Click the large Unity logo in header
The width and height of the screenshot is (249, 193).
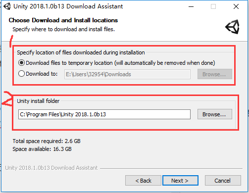pyautogui.click(x=233, y=27)
